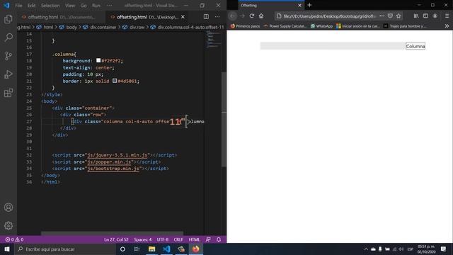Open Primeros pasos bookmark
Screen dimensions: 453x255
[x=245, y=26]
